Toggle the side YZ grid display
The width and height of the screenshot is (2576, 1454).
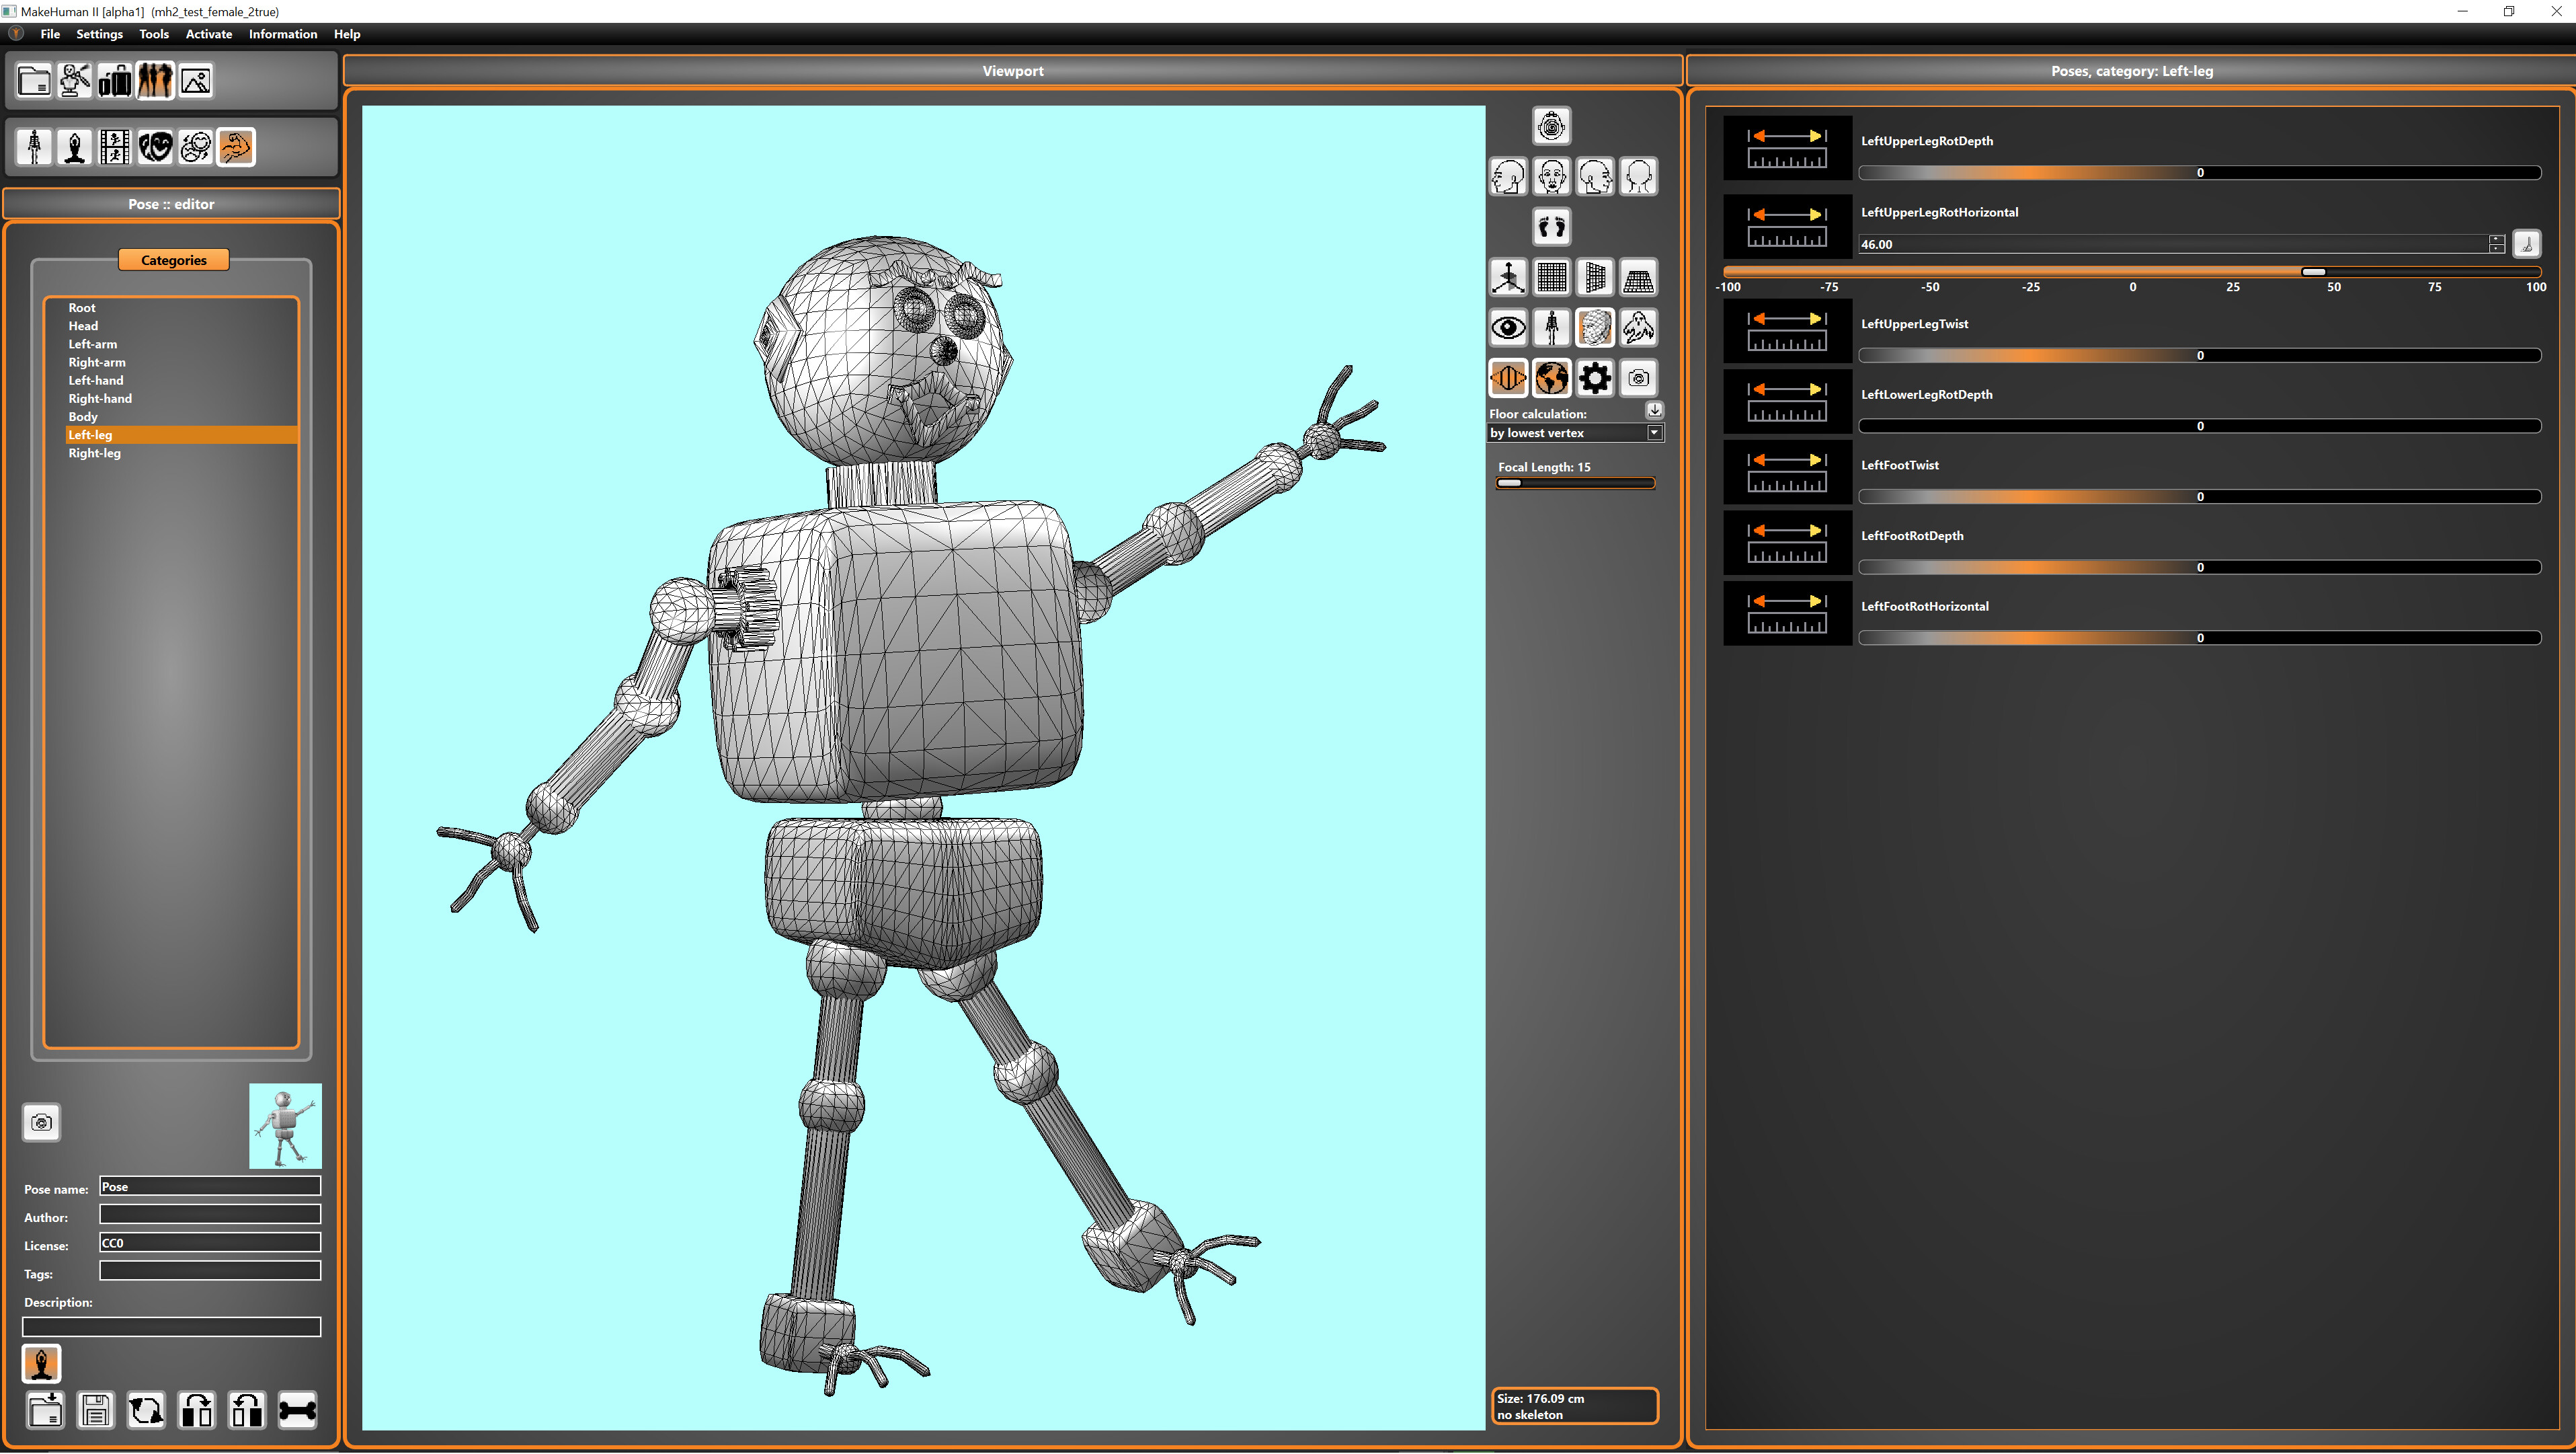[1595, 277]
